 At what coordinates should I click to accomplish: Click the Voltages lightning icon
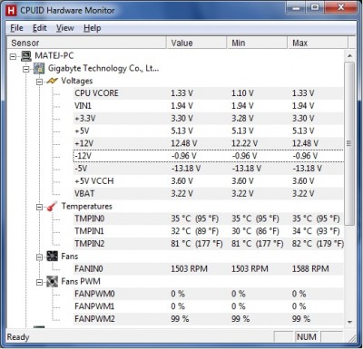click(52, 81)
